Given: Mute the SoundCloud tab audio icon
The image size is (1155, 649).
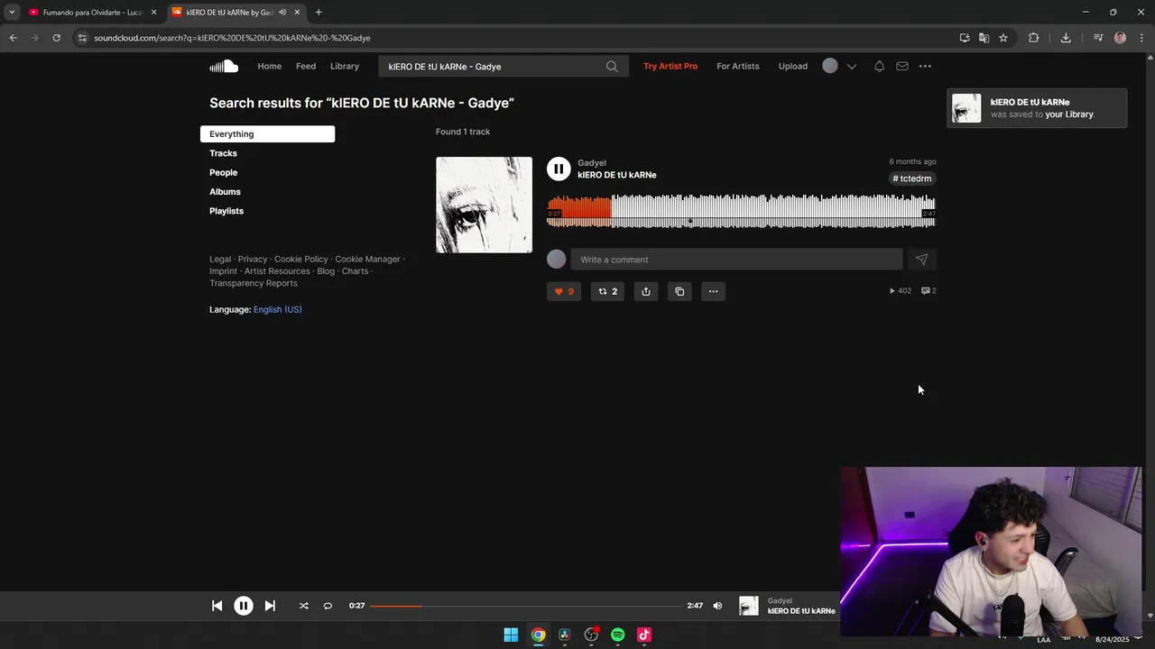Looking at the screenshot, I should tap(282, 13).
